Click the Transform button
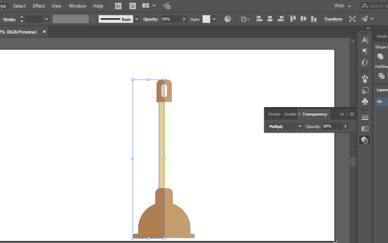Screen dimensions: 388x243 333,19
